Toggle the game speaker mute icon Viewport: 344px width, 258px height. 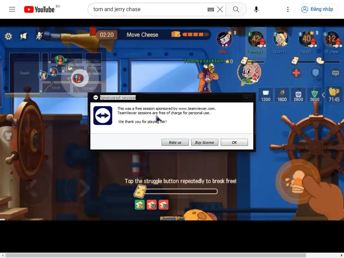point(24,36)
